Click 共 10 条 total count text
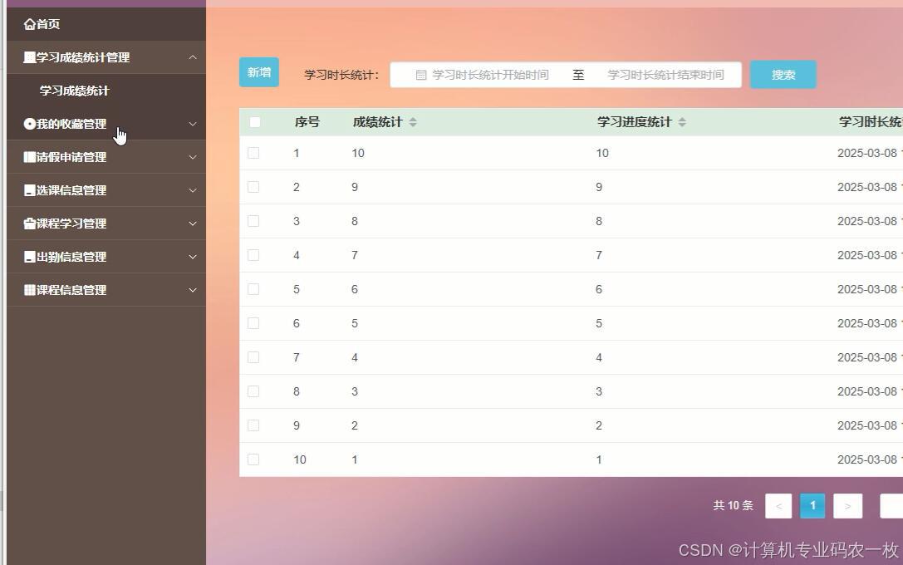 tap(733, 506)
